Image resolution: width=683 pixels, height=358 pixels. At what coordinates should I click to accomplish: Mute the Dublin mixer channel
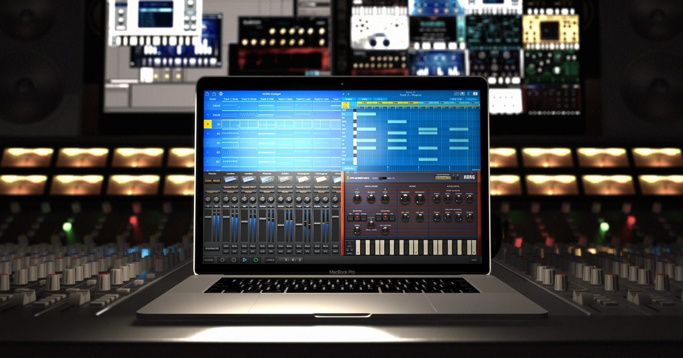(x=289, y=246)
